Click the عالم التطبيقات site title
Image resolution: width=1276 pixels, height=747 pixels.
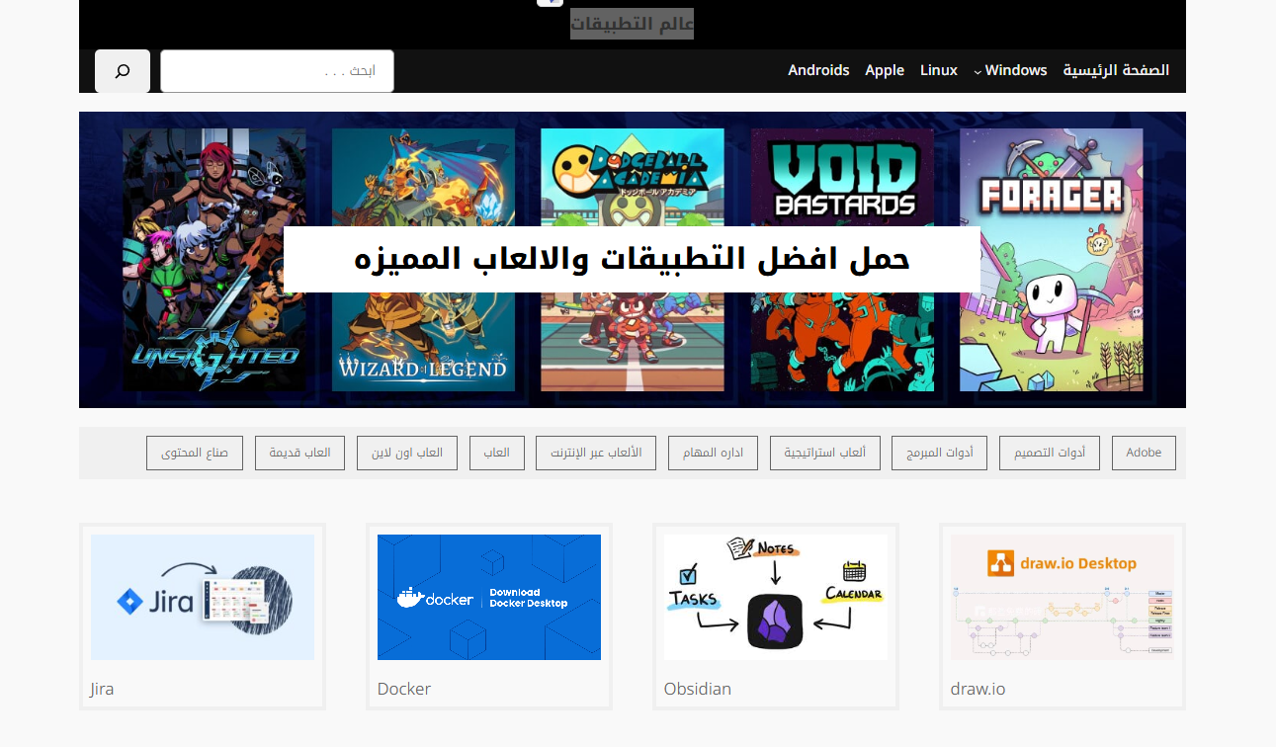[x=632, y=24]
